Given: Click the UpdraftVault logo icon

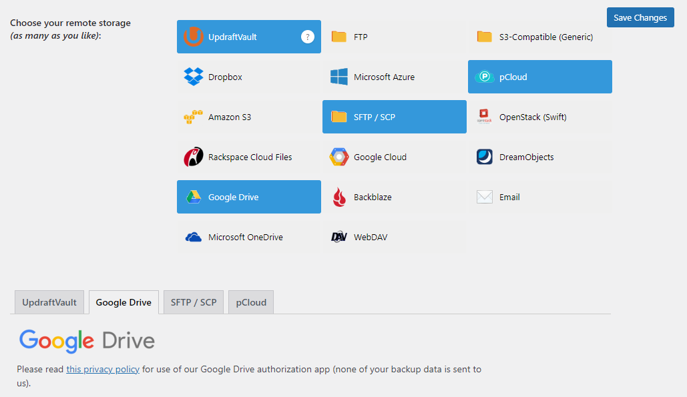Looking at the screenshot, I should pyautogui.click(x=193, y=37).
